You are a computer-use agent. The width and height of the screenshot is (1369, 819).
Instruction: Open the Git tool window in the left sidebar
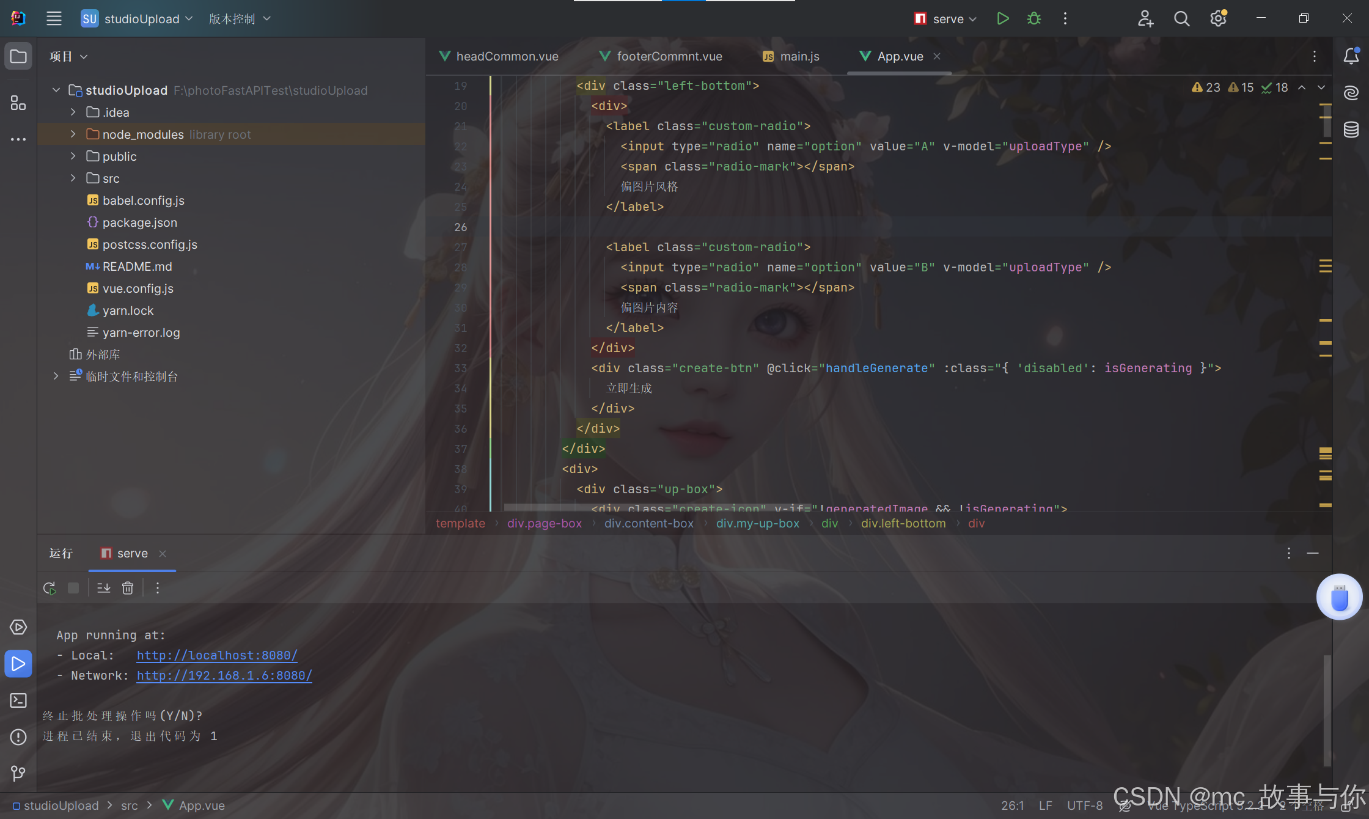click(18, 774)
